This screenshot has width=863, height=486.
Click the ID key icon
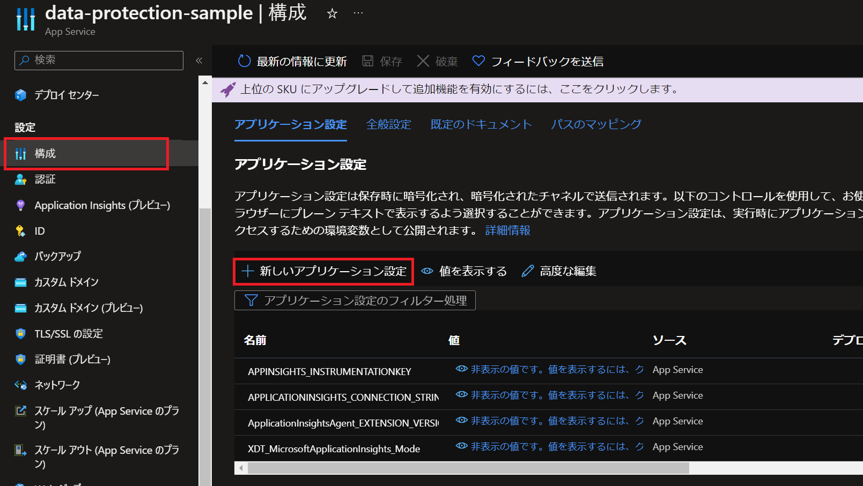20,231
